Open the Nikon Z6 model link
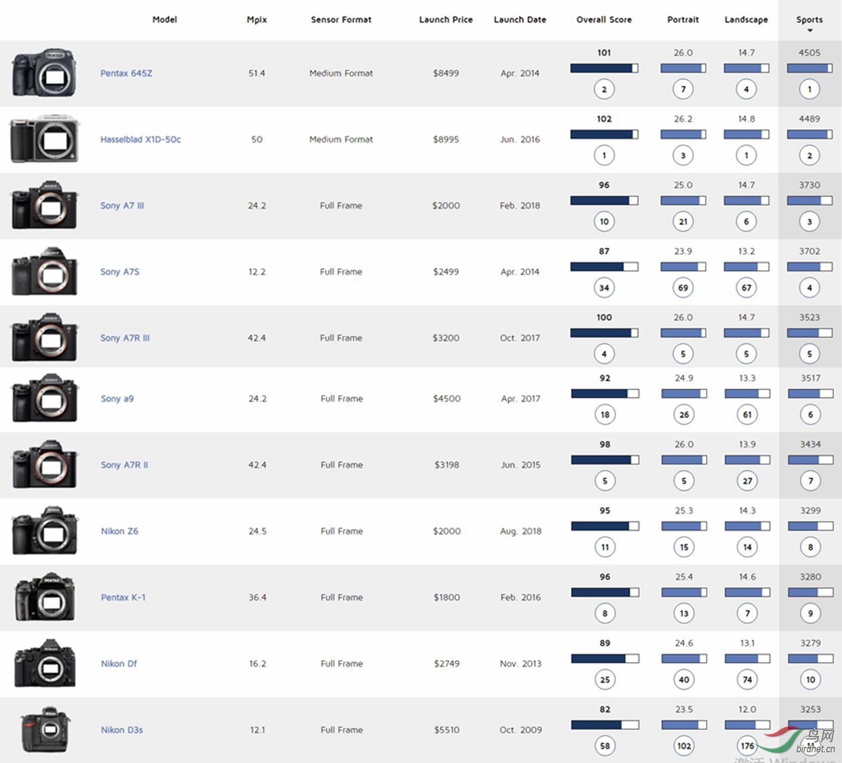The height and width of the screenshot is (763, 842). coord(120,531)
